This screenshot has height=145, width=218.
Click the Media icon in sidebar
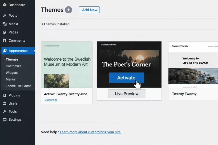click(x=5, y=24)
